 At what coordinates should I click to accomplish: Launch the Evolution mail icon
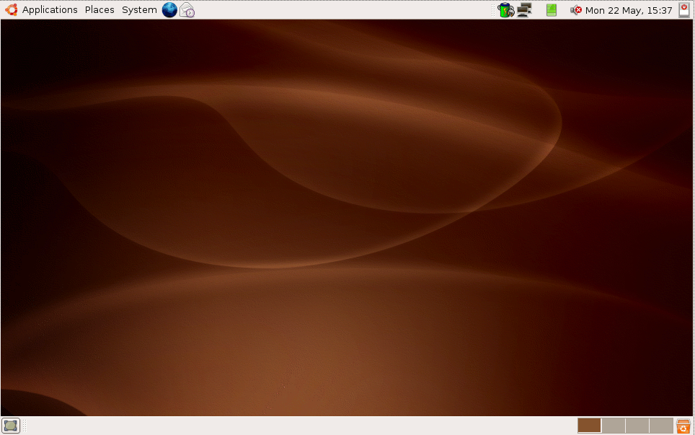[187, 10]
